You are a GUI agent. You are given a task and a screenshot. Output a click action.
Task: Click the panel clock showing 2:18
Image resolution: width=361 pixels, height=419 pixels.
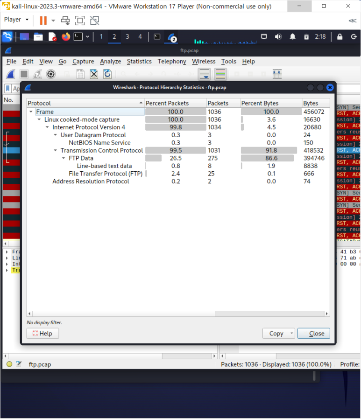coord(320,36)
